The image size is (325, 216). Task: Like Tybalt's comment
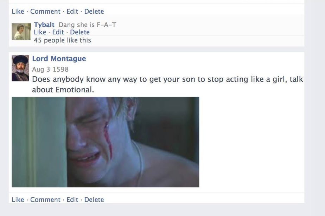40,32
